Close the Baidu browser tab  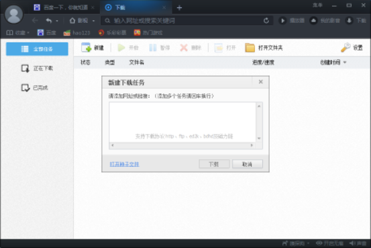(93, 7)
